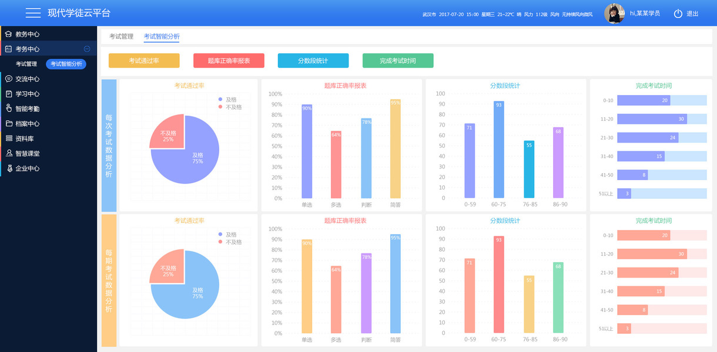Click the 智慧课堂 person icon
This screenshot has height=352, width=717.
(9, 153)
